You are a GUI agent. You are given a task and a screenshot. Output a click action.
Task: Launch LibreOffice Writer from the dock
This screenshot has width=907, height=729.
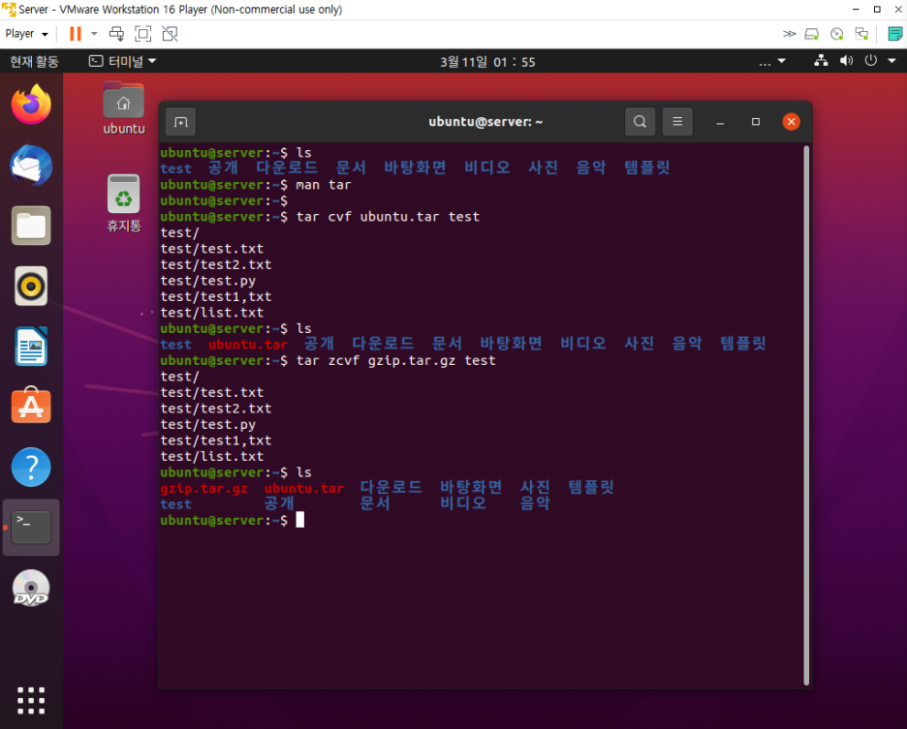point(31,347)
